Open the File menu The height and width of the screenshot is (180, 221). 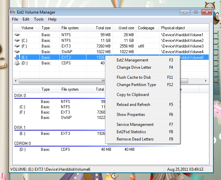(15, 19)
